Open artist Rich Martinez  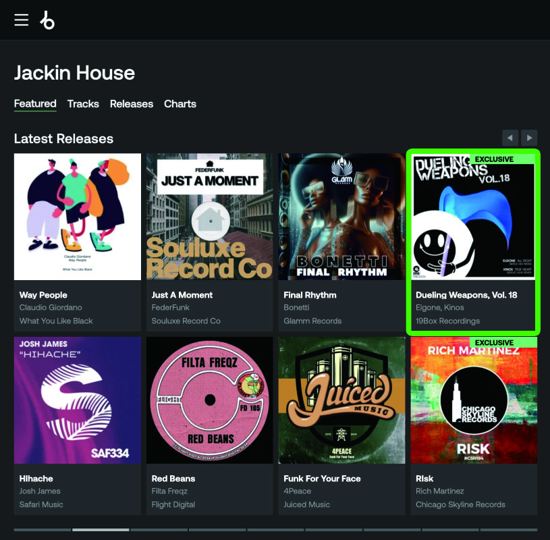[440, 491]
